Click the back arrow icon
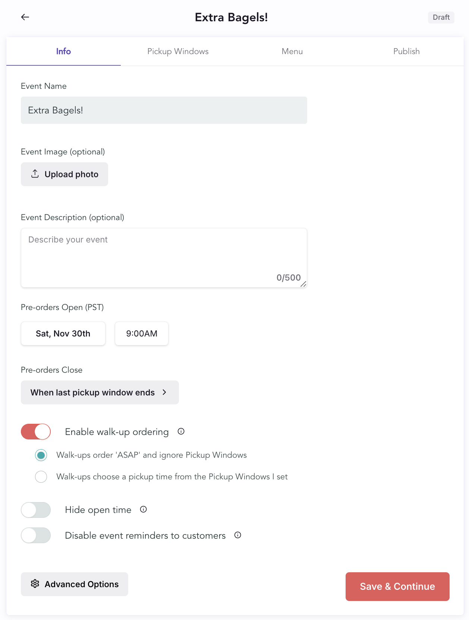 pos(25,17)
